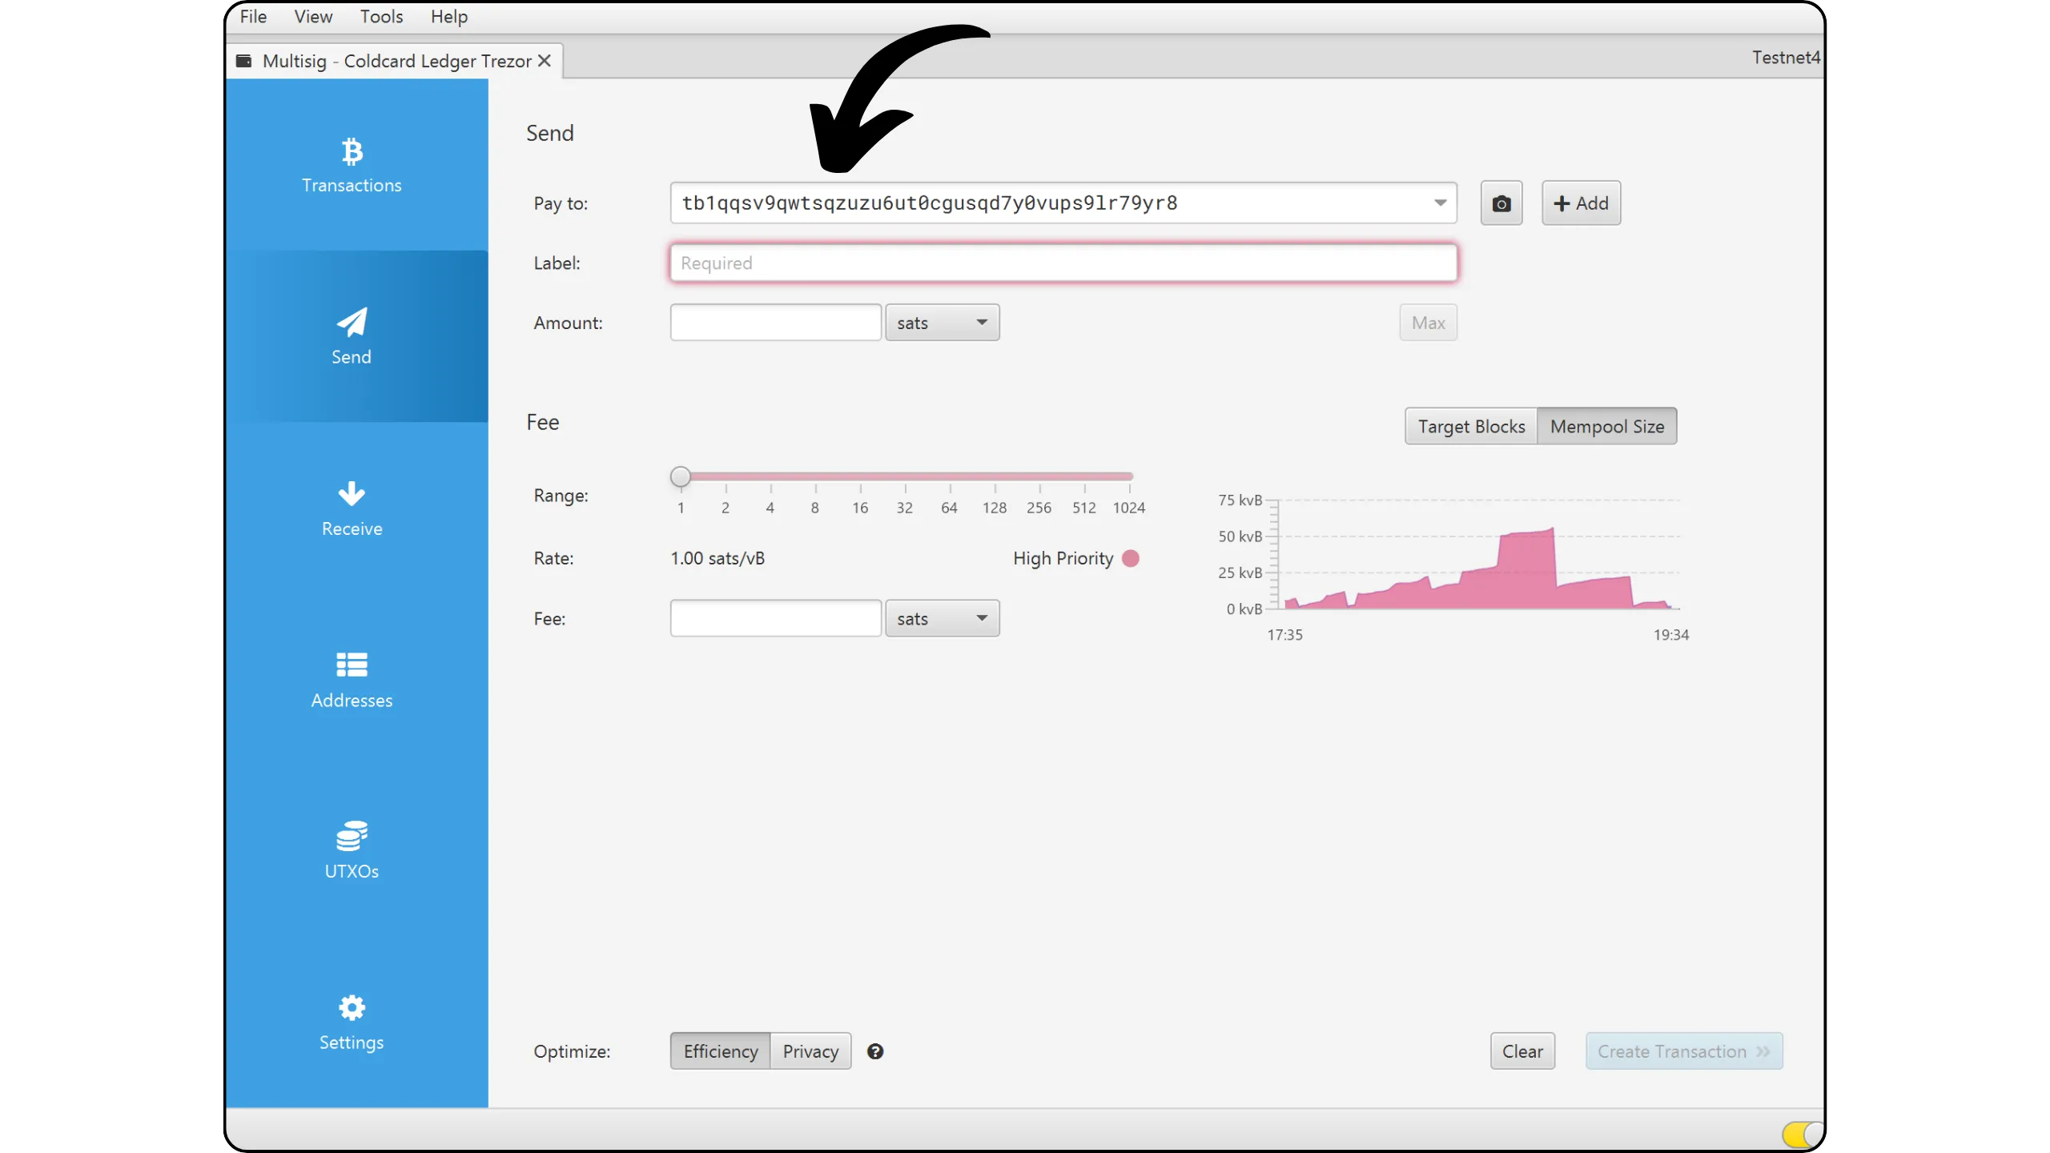Toggle the yellow connection switch in status bar
The image size is (2050, 1153).
pos(1801,1134)
